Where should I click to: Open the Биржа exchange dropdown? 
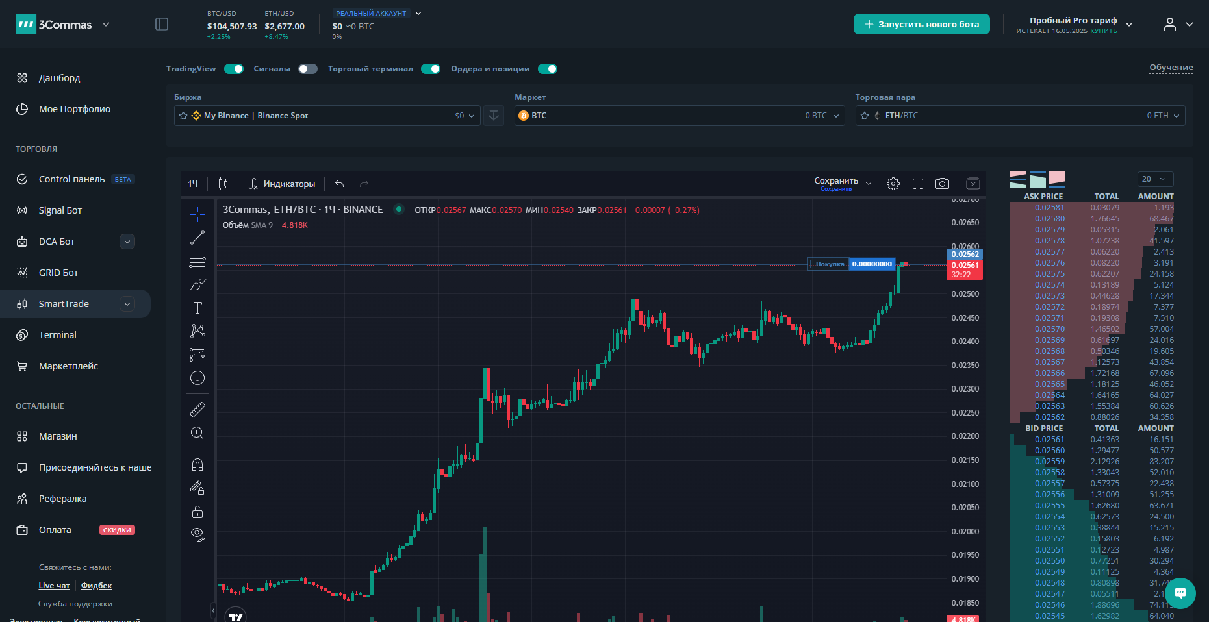click(327, 116)
